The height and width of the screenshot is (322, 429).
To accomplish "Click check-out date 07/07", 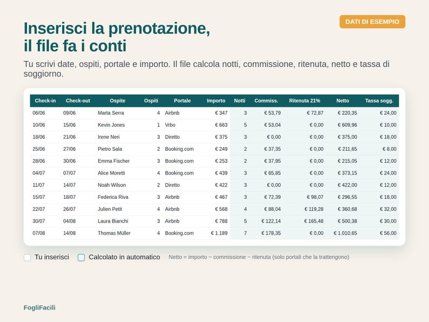I will point(69,173).
